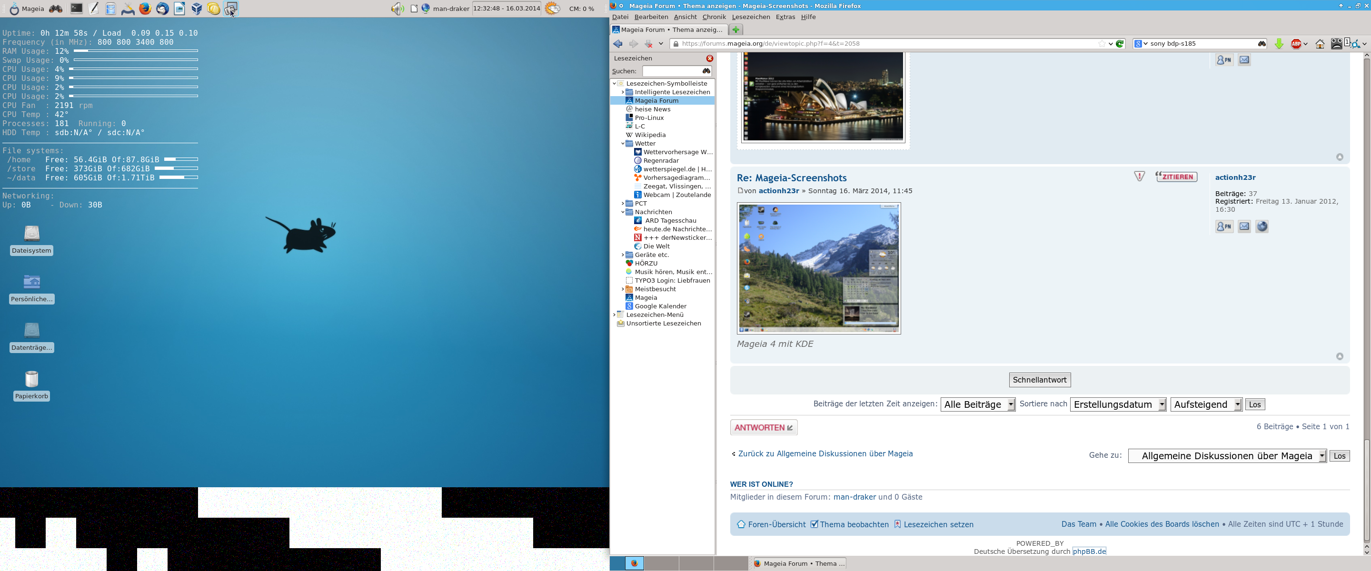Click the network globe icon in panel
Screen dimensions: 1371x571
click(426, 9)
